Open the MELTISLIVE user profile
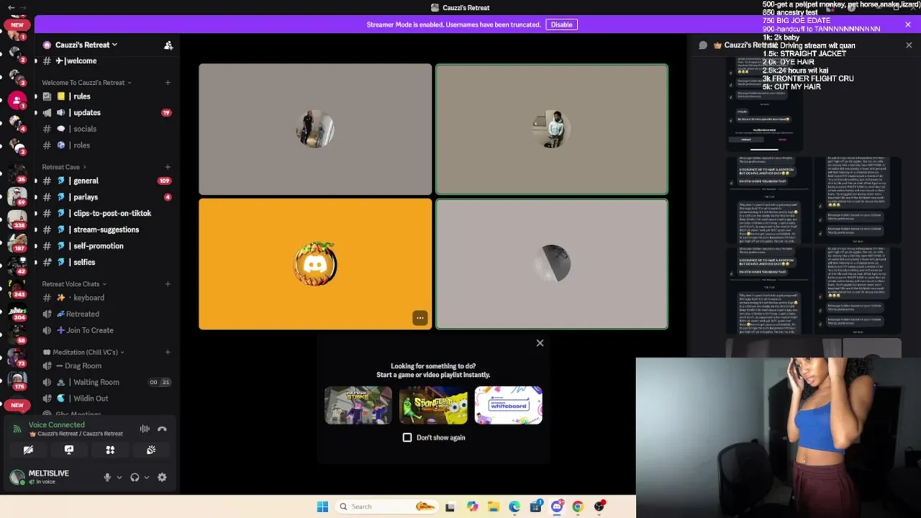The height and width of the screenshot is (518, 921). pos(49,477)
